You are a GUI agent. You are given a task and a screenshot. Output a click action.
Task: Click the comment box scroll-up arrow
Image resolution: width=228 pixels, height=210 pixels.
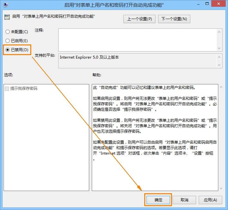tap(219, 32)
